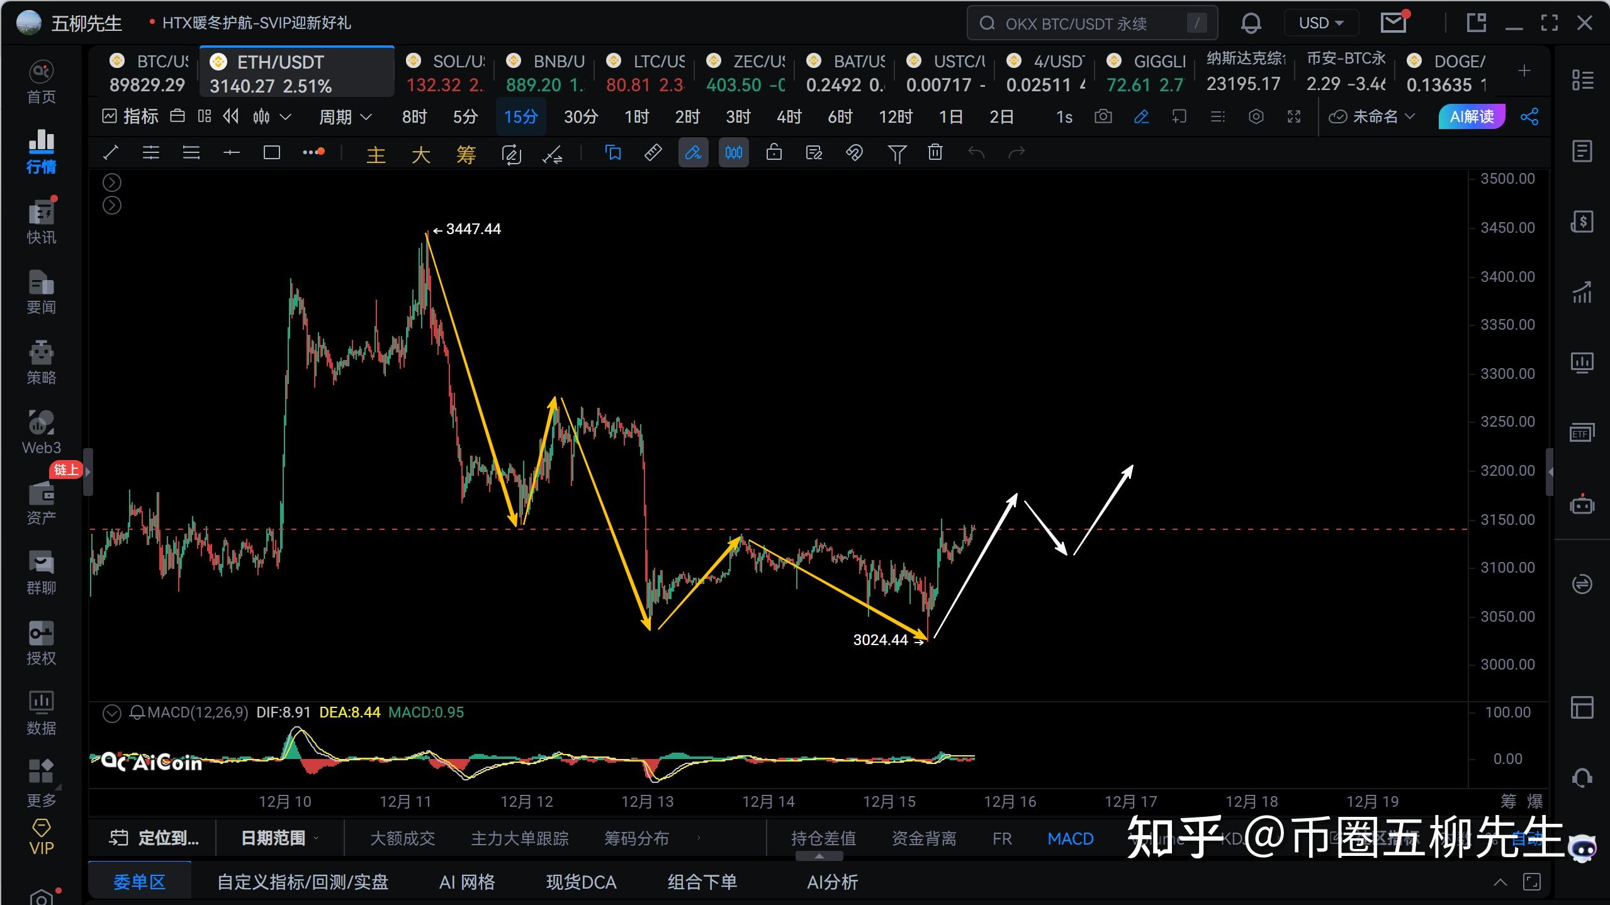This screenshot has width=1610, height=905.
Task: Collapse the MACD indicator panel
Action: (111, 713)
